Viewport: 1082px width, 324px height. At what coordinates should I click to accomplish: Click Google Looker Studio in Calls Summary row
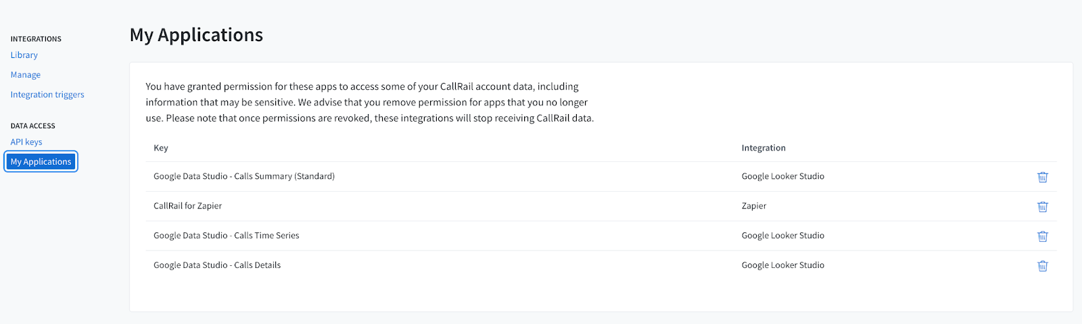click(x=783, y=176)
